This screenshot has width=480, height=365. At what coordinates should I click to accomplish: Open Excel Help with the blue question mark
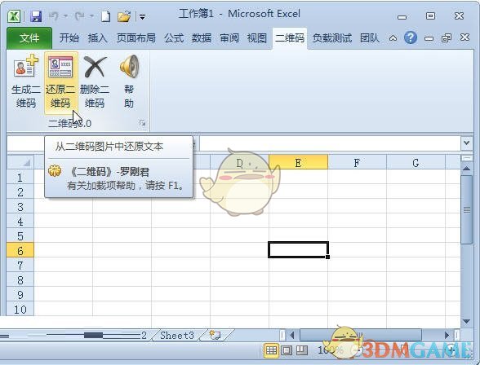410,37
